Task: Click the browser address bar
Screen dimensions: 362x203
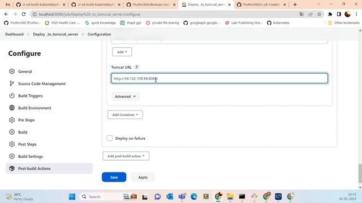Action: pyautogui.click(x=166, y=14)
